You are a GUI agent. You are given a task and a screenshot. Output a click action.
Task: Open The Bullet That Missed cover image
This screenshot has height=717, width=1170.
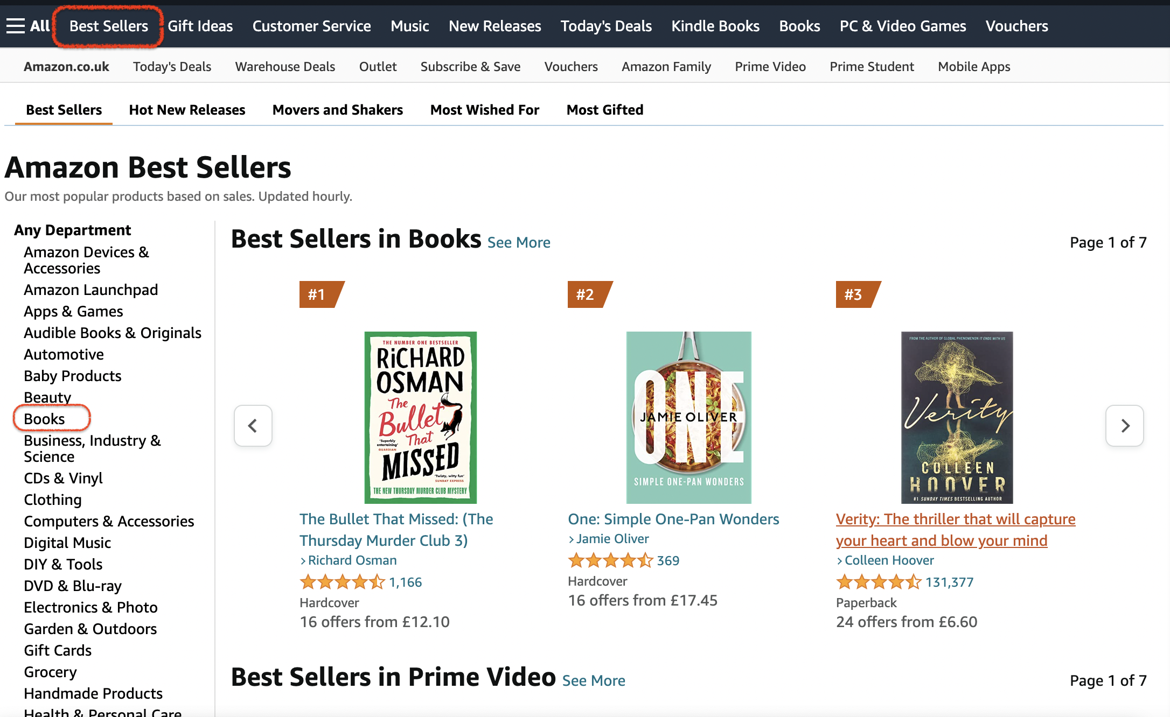click(420, 417)
